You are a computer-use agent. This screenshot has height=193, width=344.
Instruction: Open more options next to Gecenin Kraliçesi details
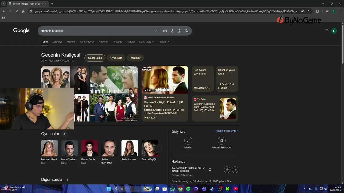pyautogui.click(x=73, y=61)
